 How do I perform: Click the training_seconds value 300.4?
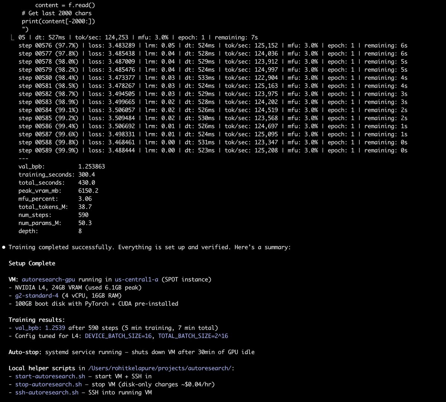click(x=87, y=175)
